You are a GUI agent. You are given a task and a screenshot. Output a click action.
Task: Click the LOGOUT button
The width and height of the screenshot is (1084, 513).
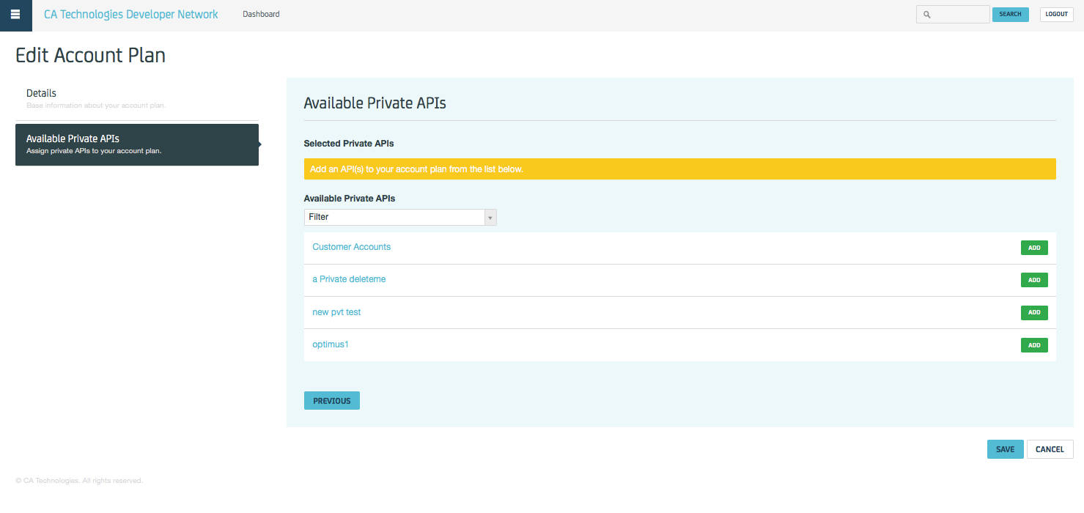pyautogui.click(x=1056, y=15)
